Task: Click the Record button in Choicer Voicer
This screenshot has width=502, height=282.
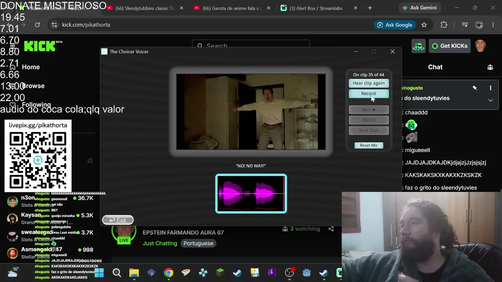Action: [x=369, y=94]
